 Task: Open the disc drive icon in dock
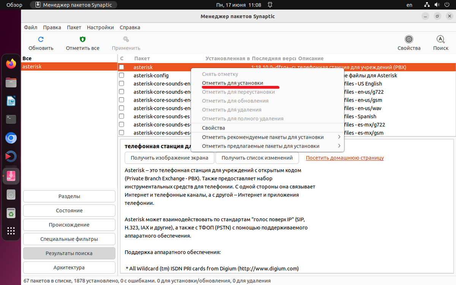pos(11,195)
